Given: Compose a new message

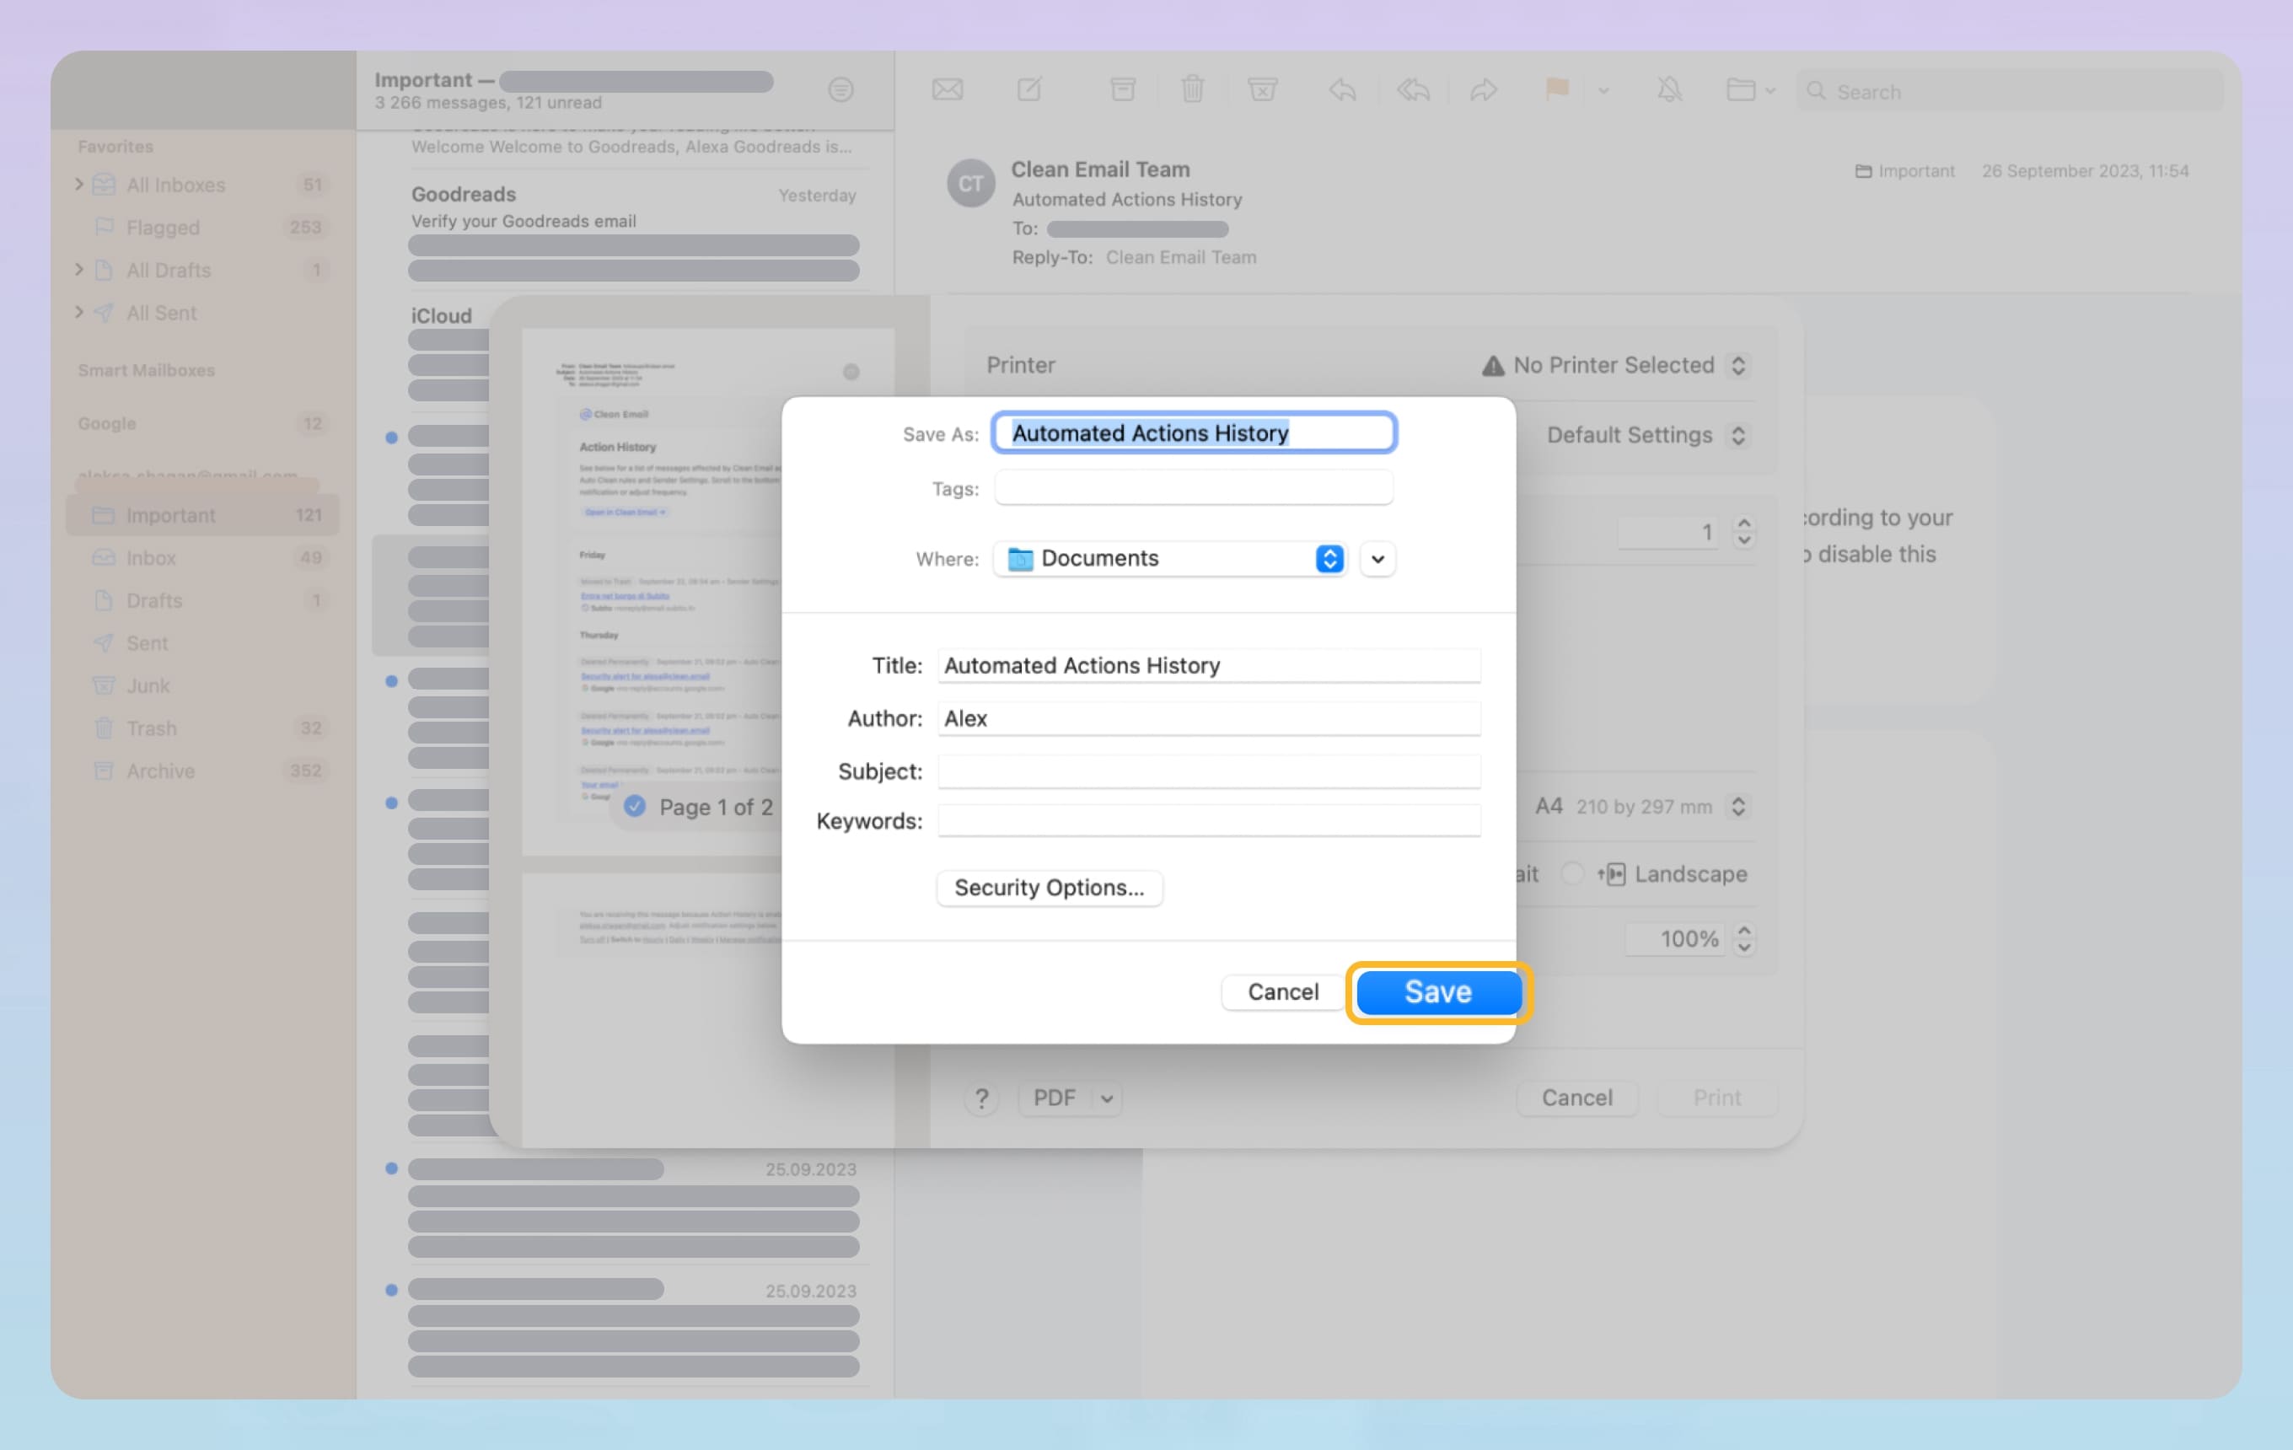Looking at the screenshot, I should click(1030, 89).
